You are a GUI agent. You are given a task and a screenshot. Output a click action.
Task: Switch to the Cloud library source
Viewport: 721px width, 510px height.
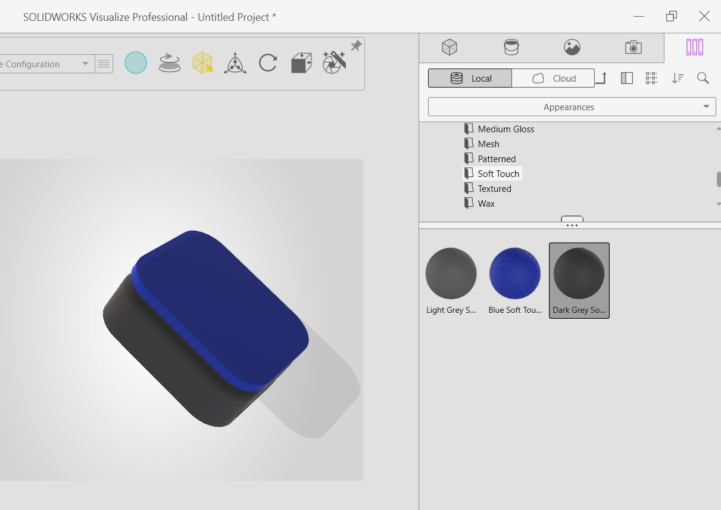pyautogui.click(x=553, y=78)
